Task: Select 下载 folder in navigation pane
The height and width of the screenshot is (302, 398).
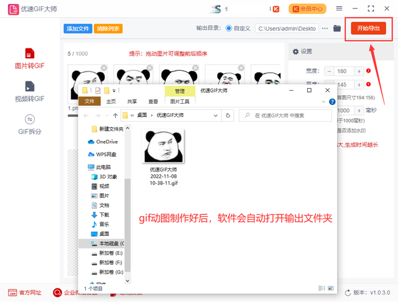Action: (x=100, y=215)
